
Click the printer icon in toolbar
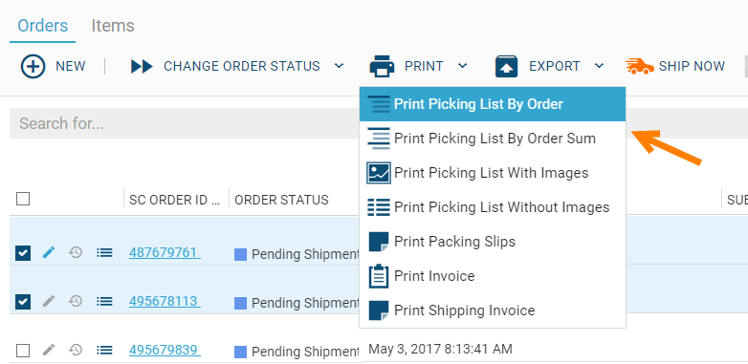382,66
